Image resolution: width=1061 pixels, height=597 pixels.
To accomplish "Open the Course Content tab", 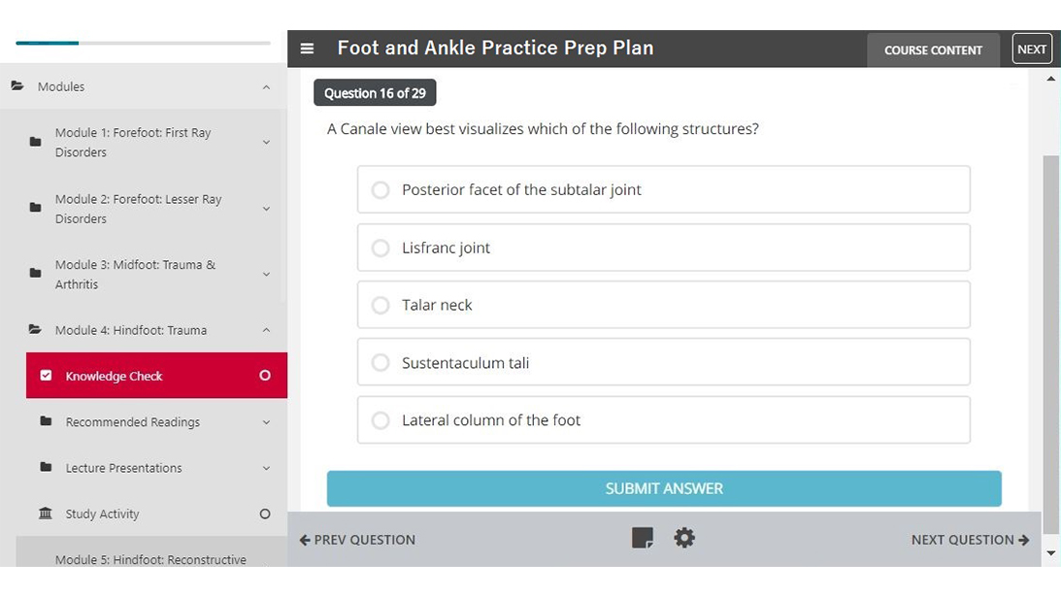I will coord(933,50).
